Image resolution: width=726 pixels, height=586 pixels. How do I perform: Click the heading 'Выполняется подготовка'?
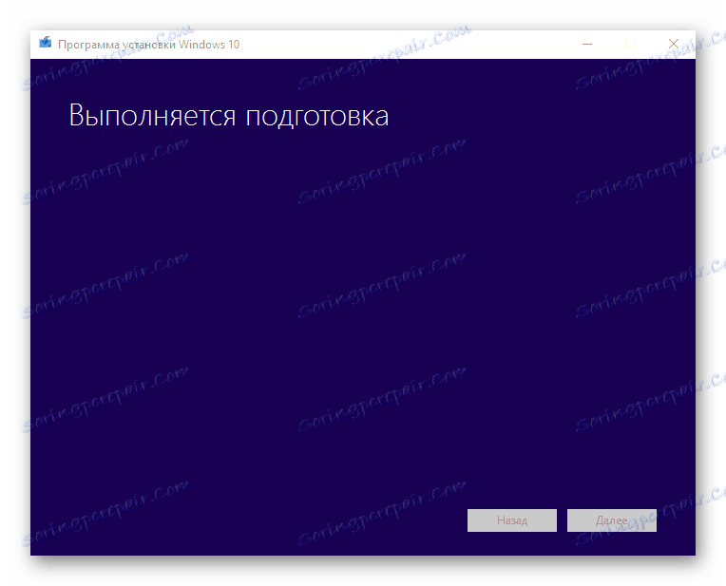[x=229, y=115]
